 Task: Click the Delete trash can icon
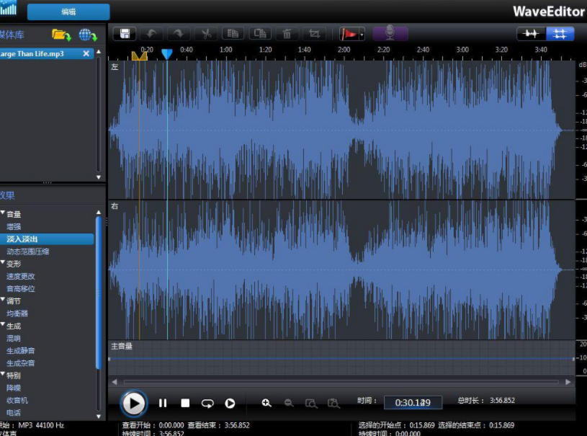287,34
